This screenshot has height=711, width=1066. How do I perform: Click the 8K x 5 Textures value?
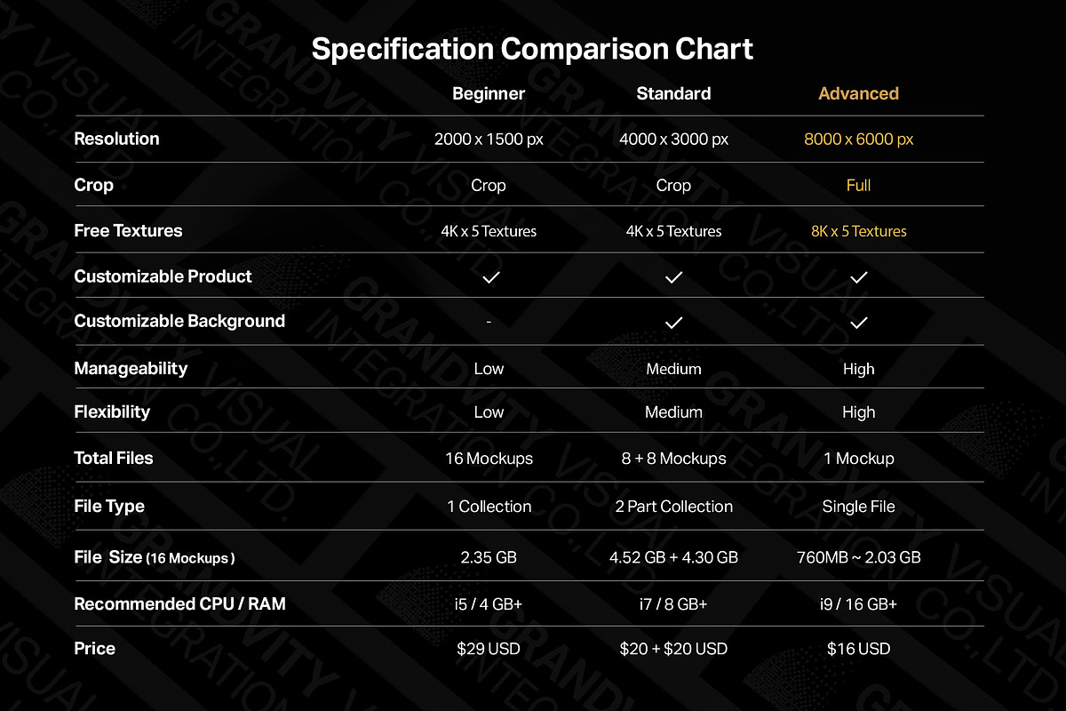pos(858,231)
